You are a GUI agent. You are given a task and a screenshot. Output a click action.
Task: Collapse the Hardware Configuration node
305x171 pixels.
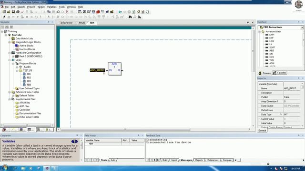click(10, 53)
